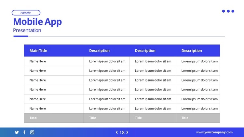
Task: Select the first Name Here row cell
Action: pos(38,61)
